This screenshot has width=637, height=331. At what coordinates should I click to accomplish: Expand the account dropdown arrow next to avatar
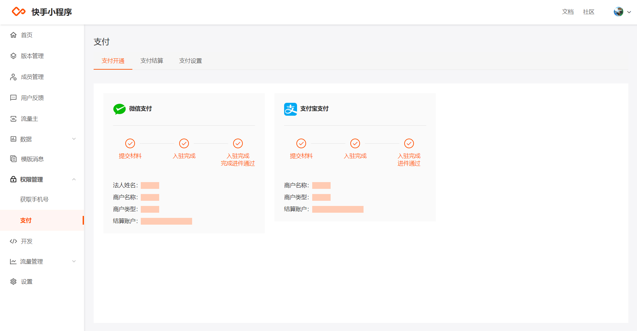click(629, 12)
